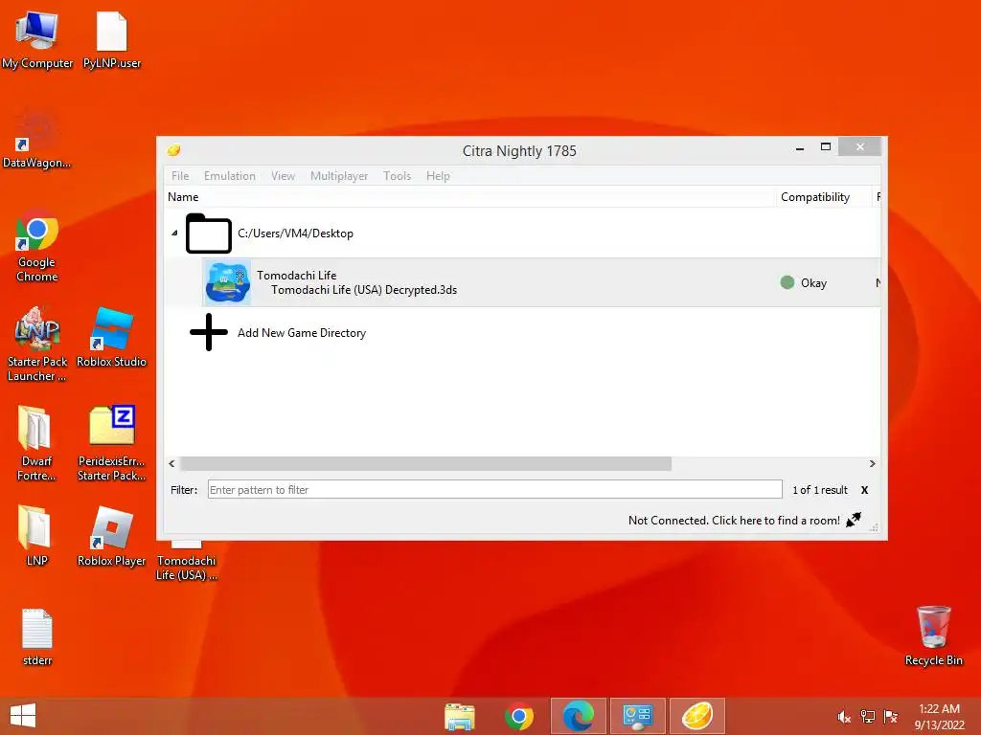Clear the filter with the X button

[x=864, y=489]
